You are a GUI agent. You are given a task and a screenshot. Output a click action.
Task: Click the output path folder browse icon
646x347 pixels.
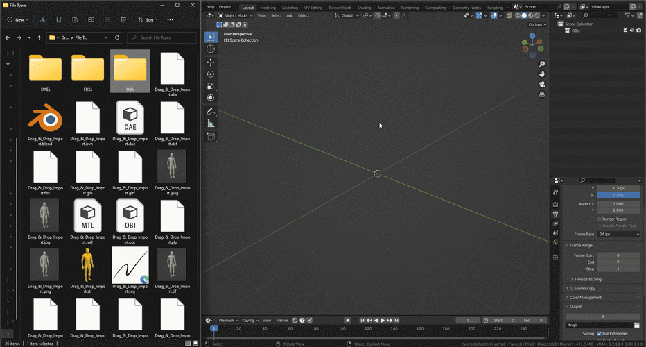click(x=636, y=325)
